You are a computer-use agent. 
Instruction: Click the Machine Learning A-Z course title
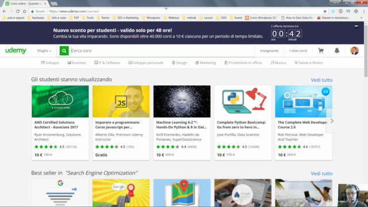tap(181, 125)
